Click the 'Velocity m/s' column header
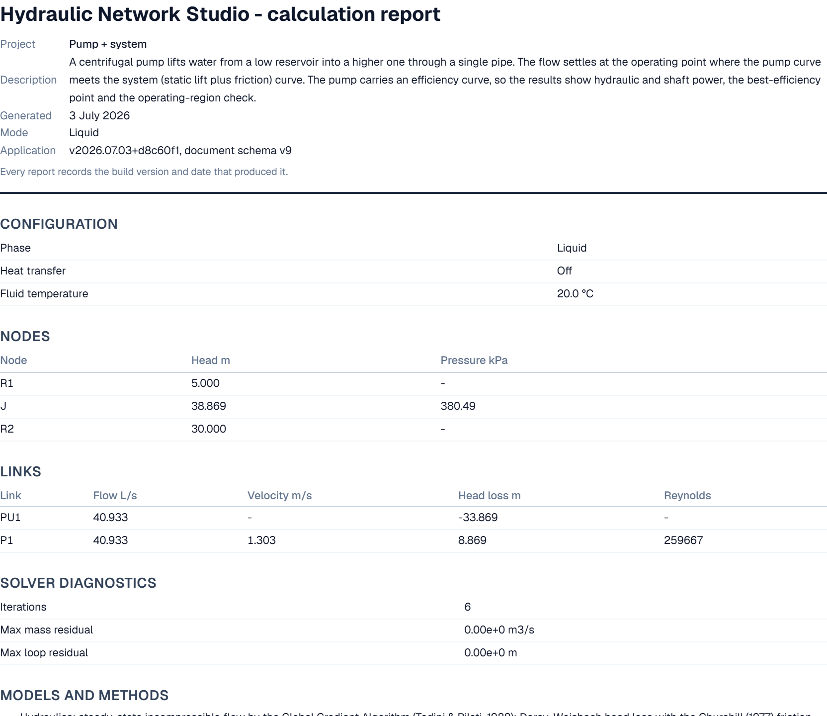Screen dimensions: 827x716 (x=280, y=495)
